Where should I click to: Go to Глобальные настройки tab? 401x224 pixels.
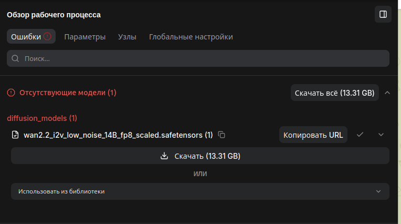click(x=191, y=37)
